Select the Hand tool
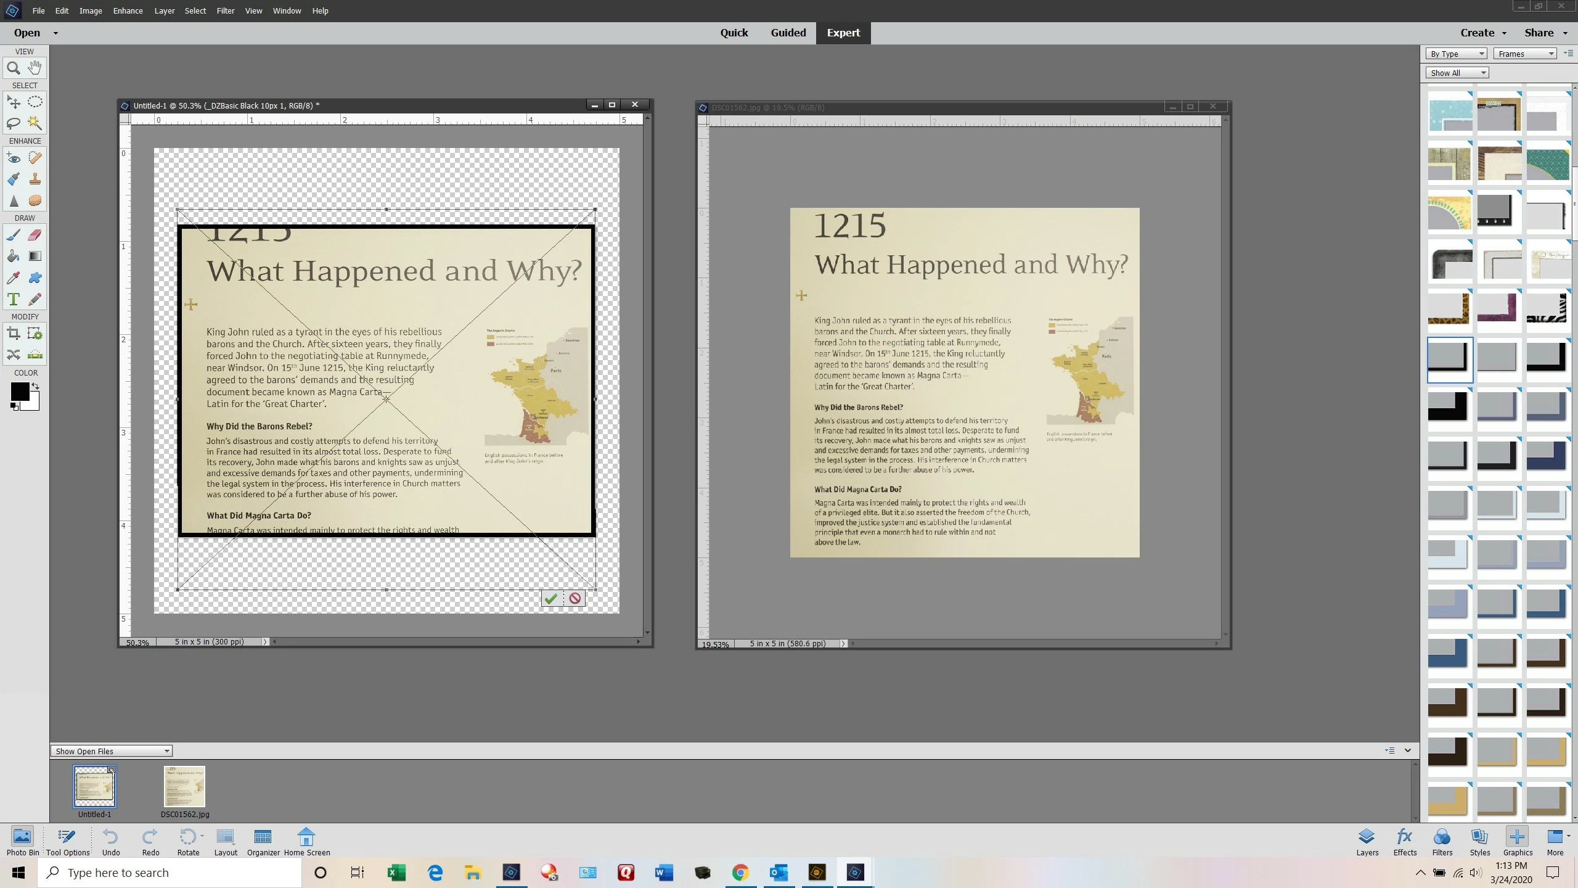The height and width of the screenshot is (888, 1578). [35, 67]
